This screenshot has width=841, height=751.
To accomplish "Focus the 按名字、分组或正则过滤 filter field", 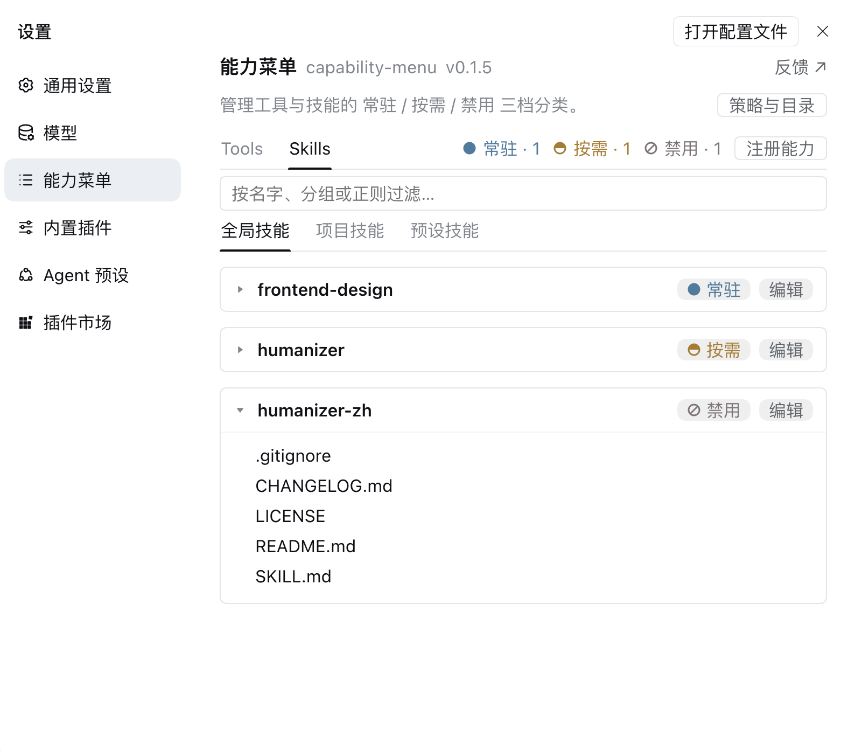I will pyautogui.click(x=523, y=193).
